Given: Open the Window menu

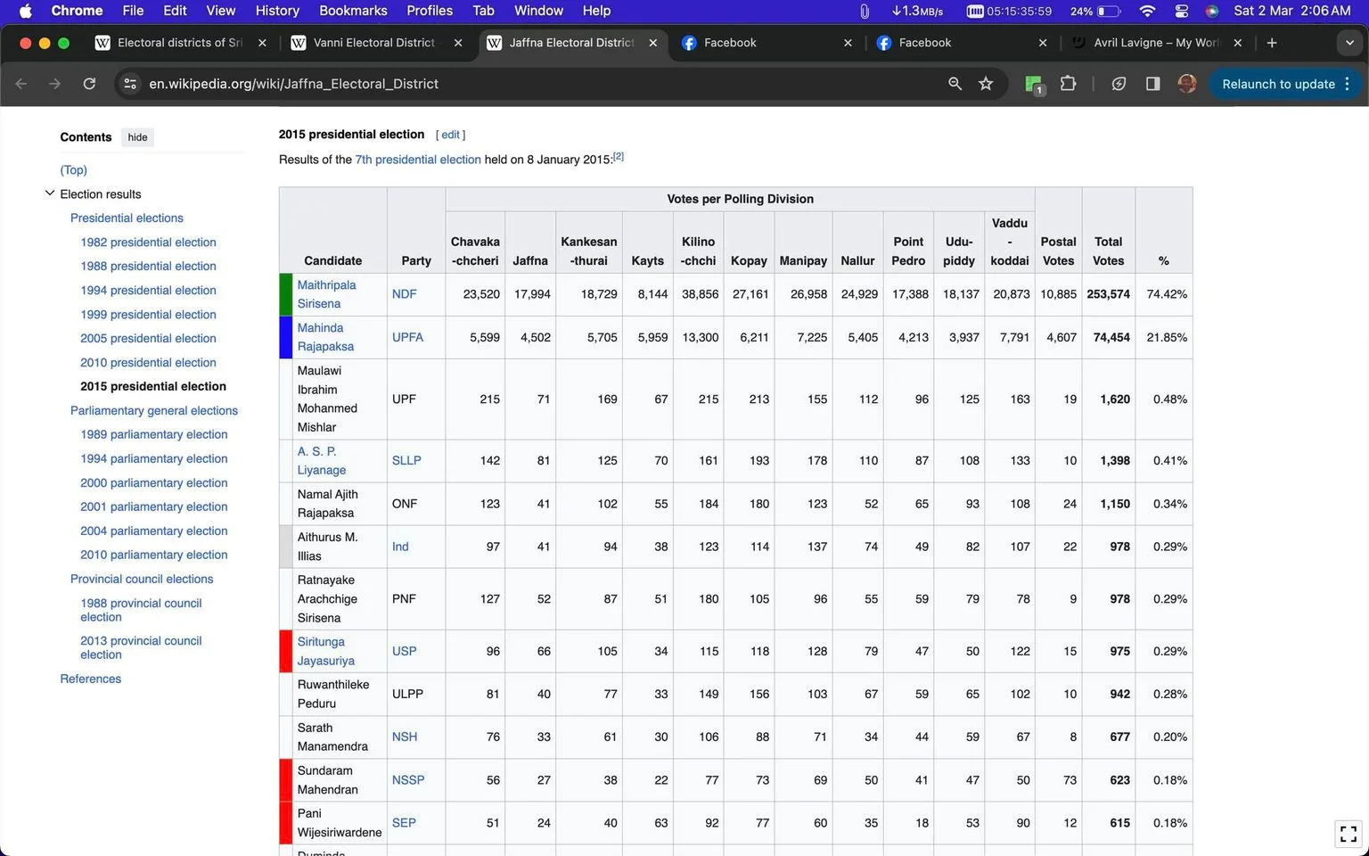Looking at the screenshot, I should pos(538,11).
